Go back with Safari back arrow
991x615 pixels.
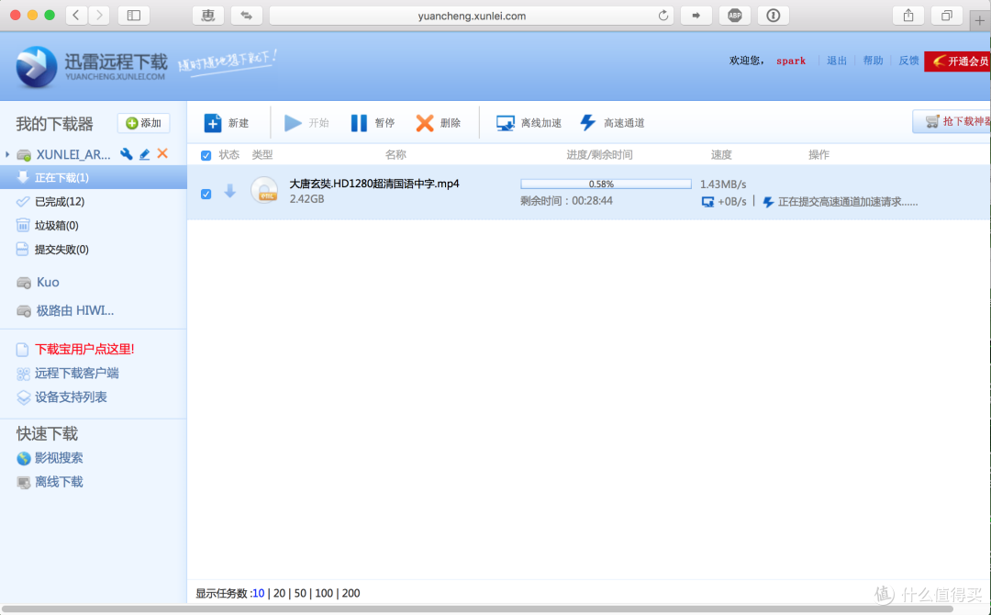click(76, 16)
